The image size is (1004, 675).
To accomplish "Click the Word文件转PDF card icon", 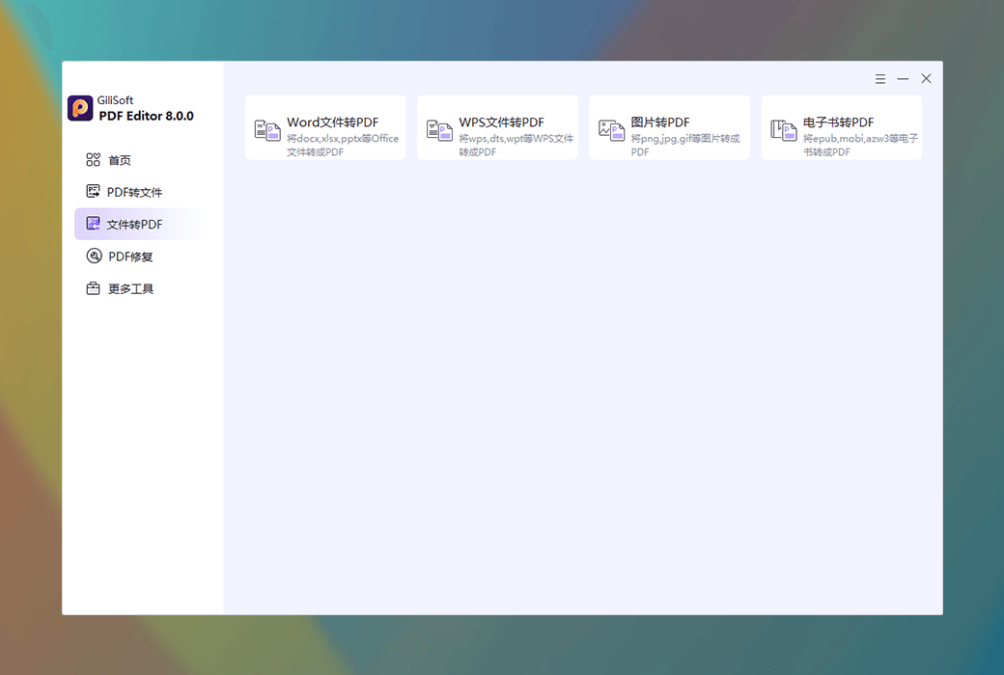I will coord(267,130).
